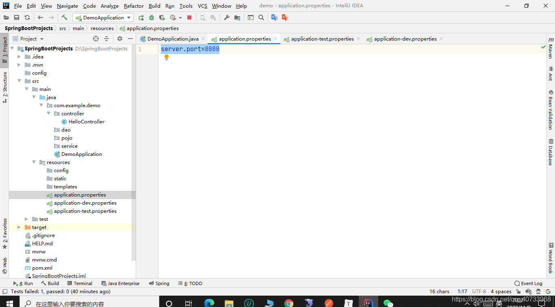Viewport: 555px width, 307px height.
Task: Collapse the src folder
Action: (x=19, y=81)
